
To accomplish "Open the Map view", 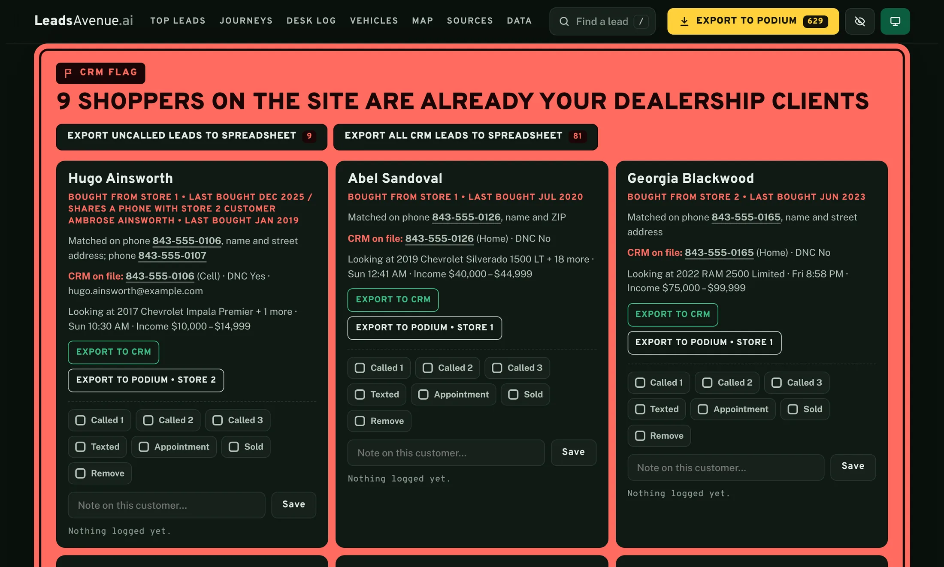I will pos(422,21).
